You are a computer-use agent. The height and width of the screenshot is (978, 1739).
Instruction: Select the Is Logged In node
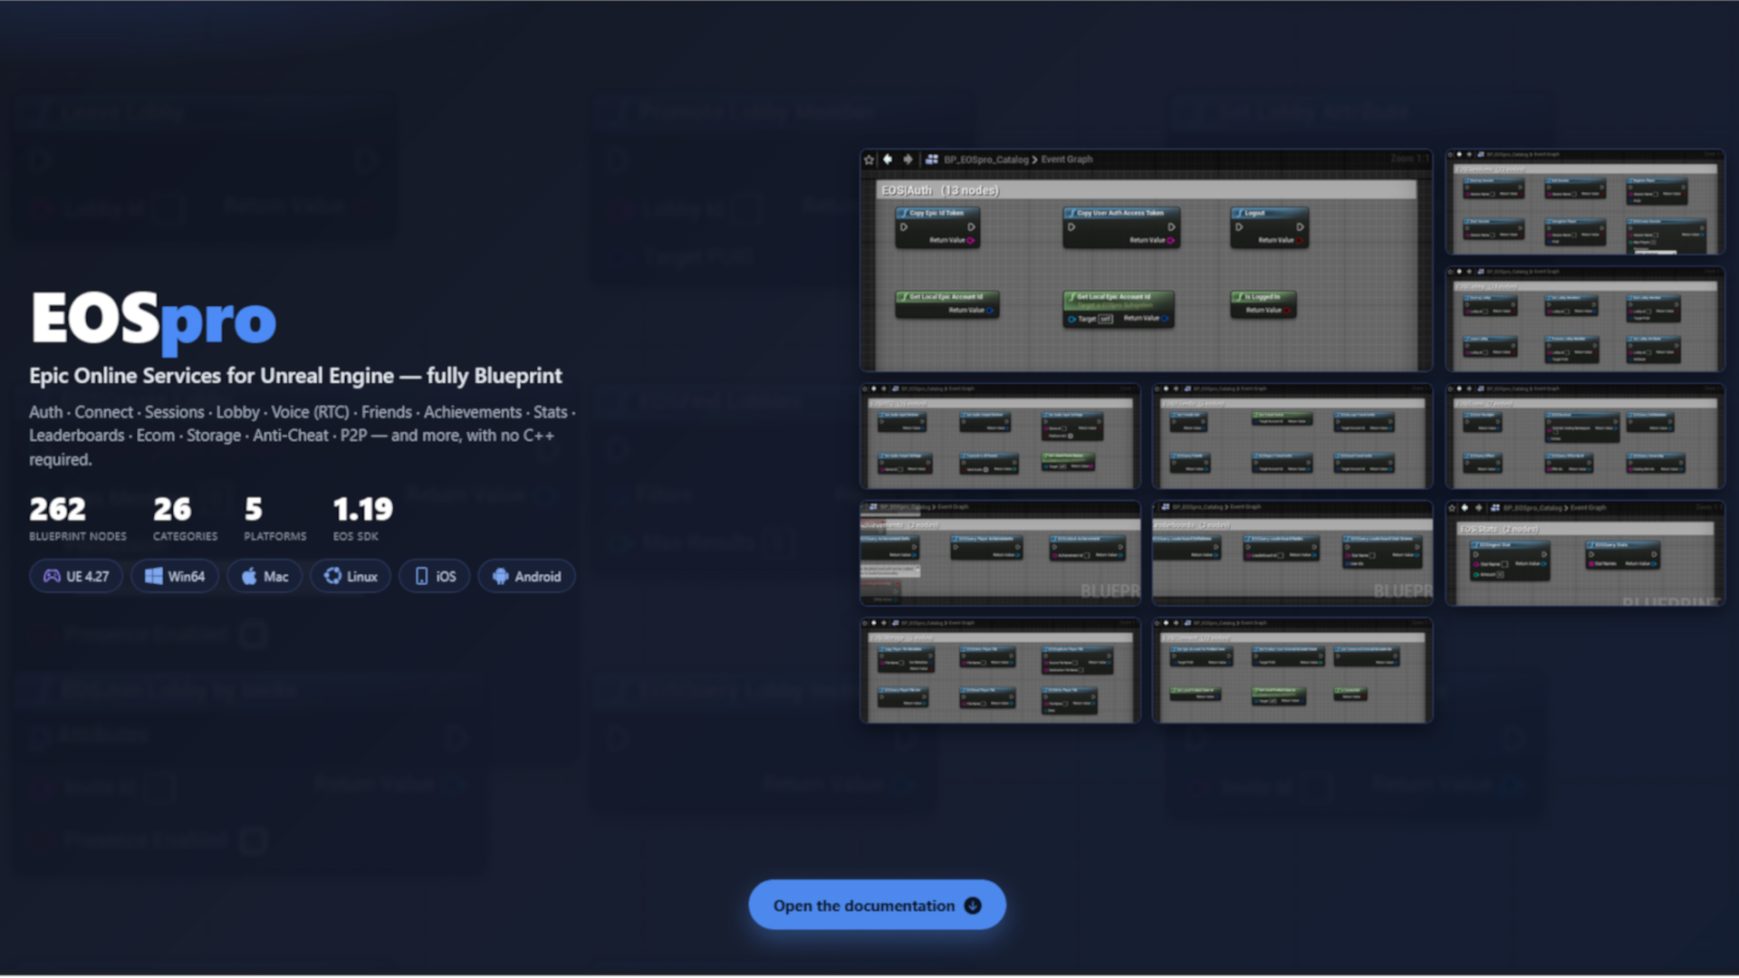pyautogui.click(x=1263, y=303)
